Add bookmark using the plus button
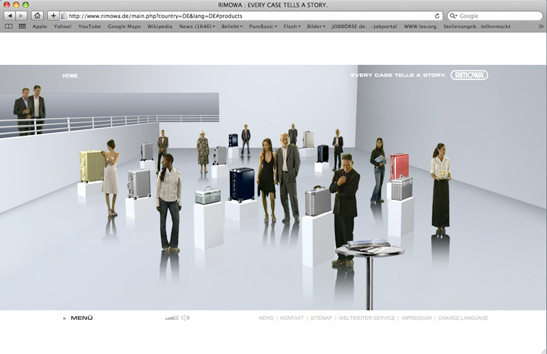Screen dimensions: 547x354 pos(53,16)
